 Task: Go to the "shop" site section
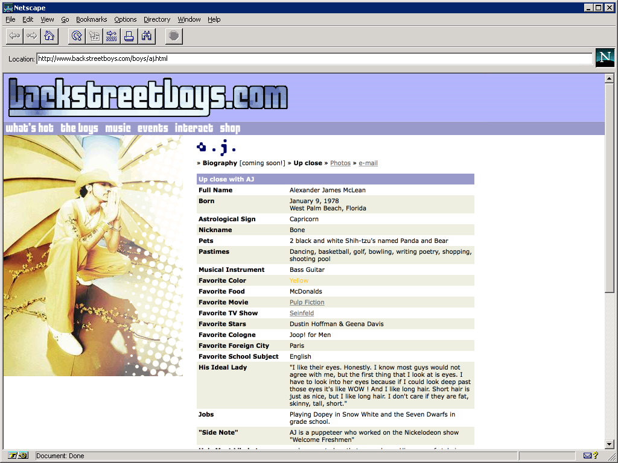click(230, 128)
